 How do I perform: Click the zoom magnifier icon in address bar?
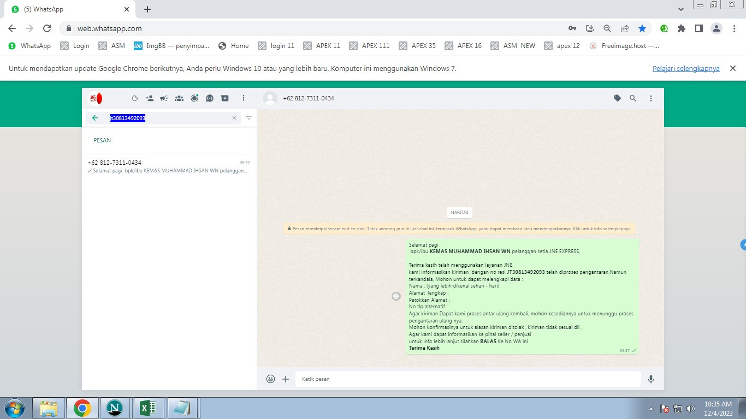[607, 28]
